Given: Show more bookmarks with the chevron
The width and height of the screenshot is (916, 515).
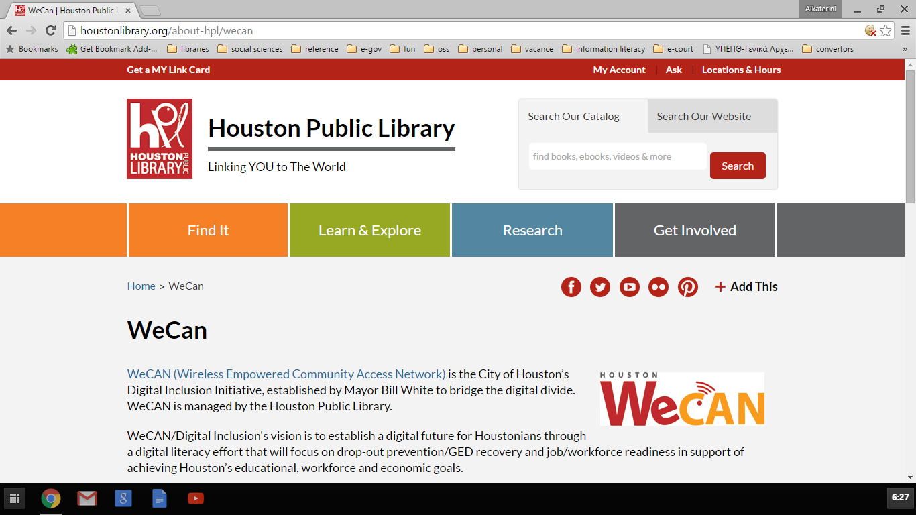Looking at the screenshot, I should click(905, 49).
